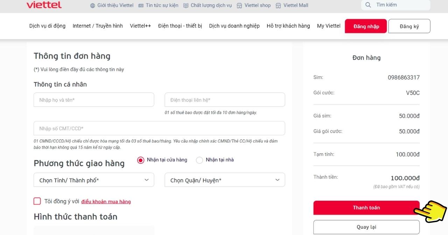Click the Thanh toán button
This screenshot has height=235, width=448.
point(366,207)
